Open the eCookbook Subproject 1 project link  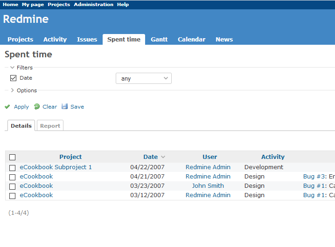point(56,167)
